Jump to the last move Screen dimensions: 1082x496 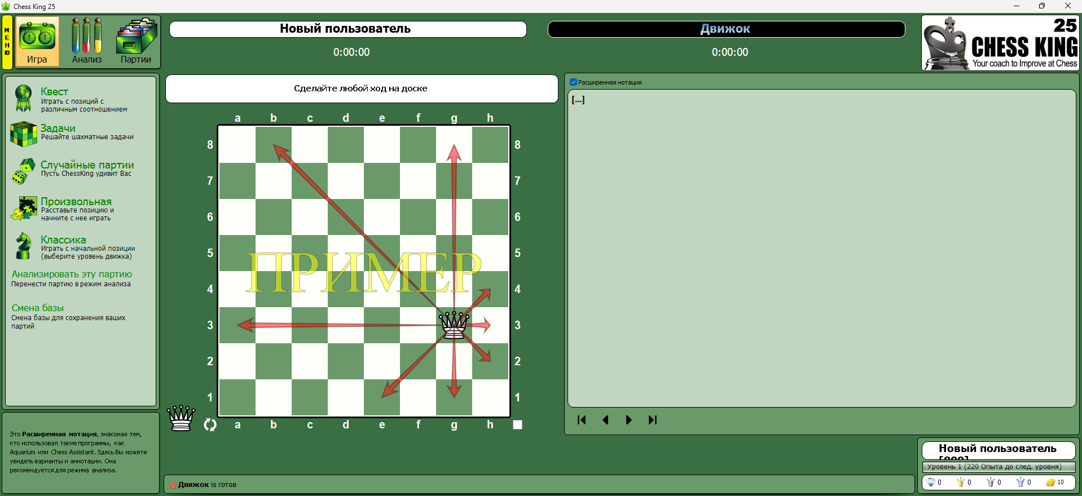(653, 420)
